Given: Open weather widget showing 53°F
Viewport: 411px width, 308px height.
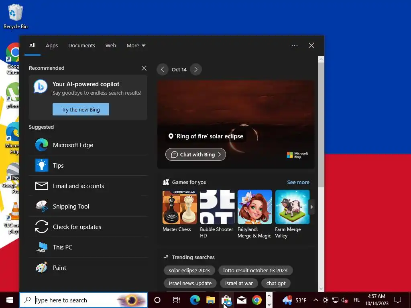Looking at the screenshot, I should click(294, 300).
